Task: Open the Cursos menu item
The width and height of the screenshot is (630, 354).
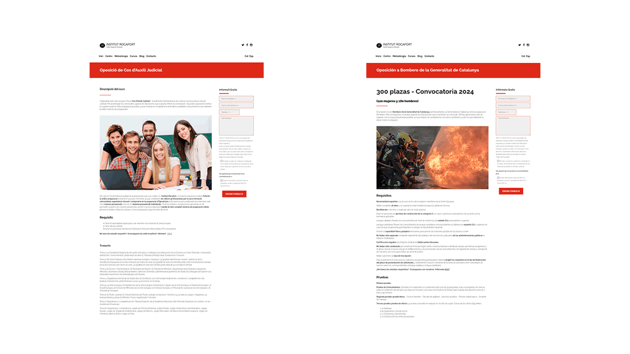Action: tap(133, 55)
